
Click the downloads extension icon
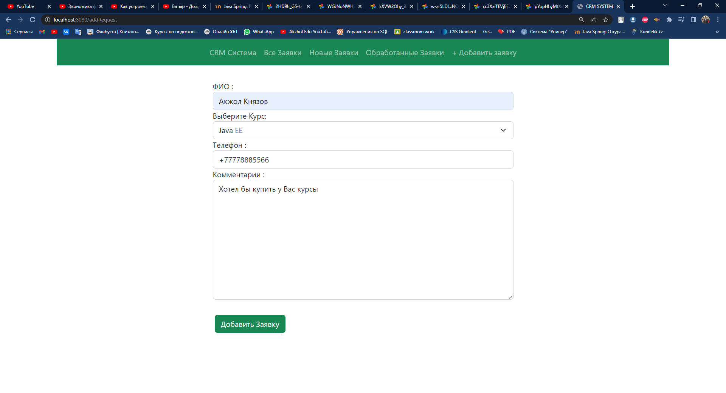(x=633, y=20)
